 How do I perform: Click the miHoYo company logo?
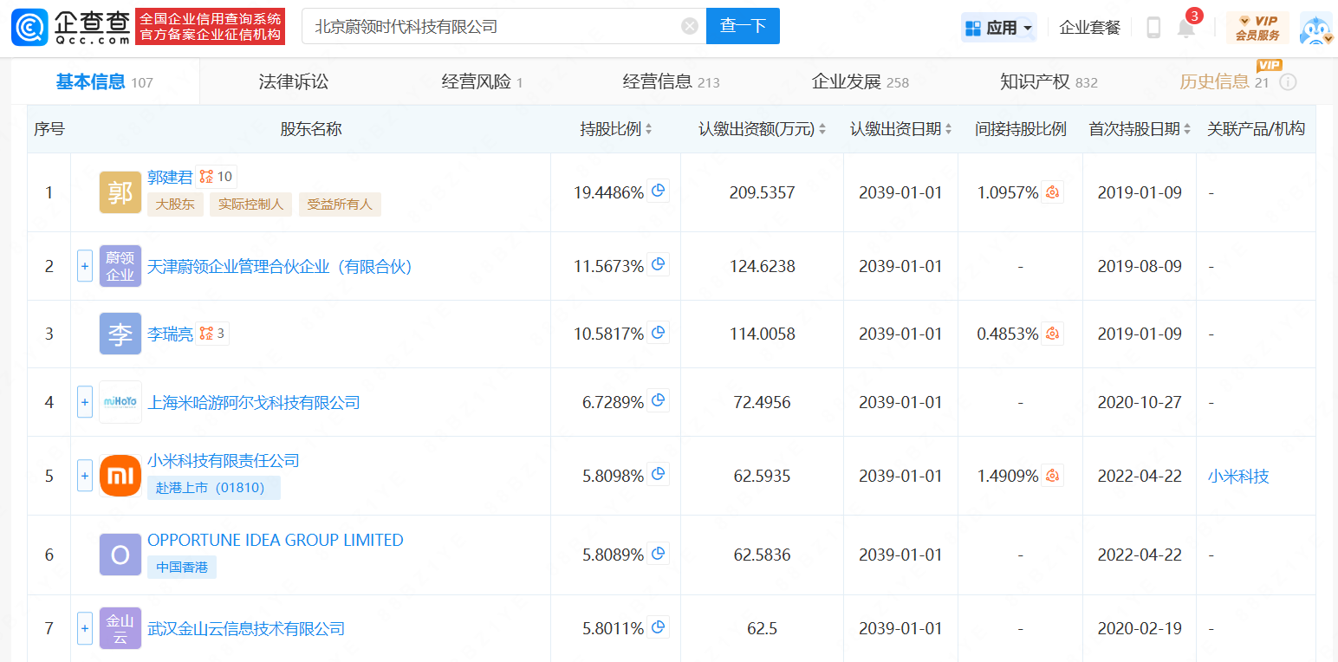click(120, 402)
